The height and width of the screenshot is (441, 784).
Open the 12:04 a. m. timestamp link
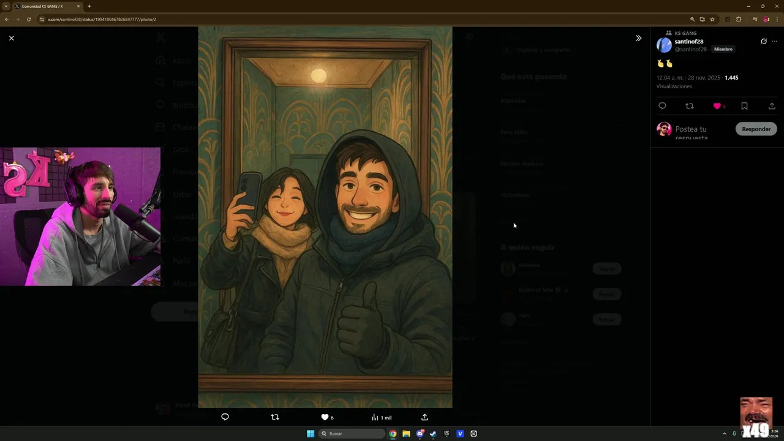[689, 78]
